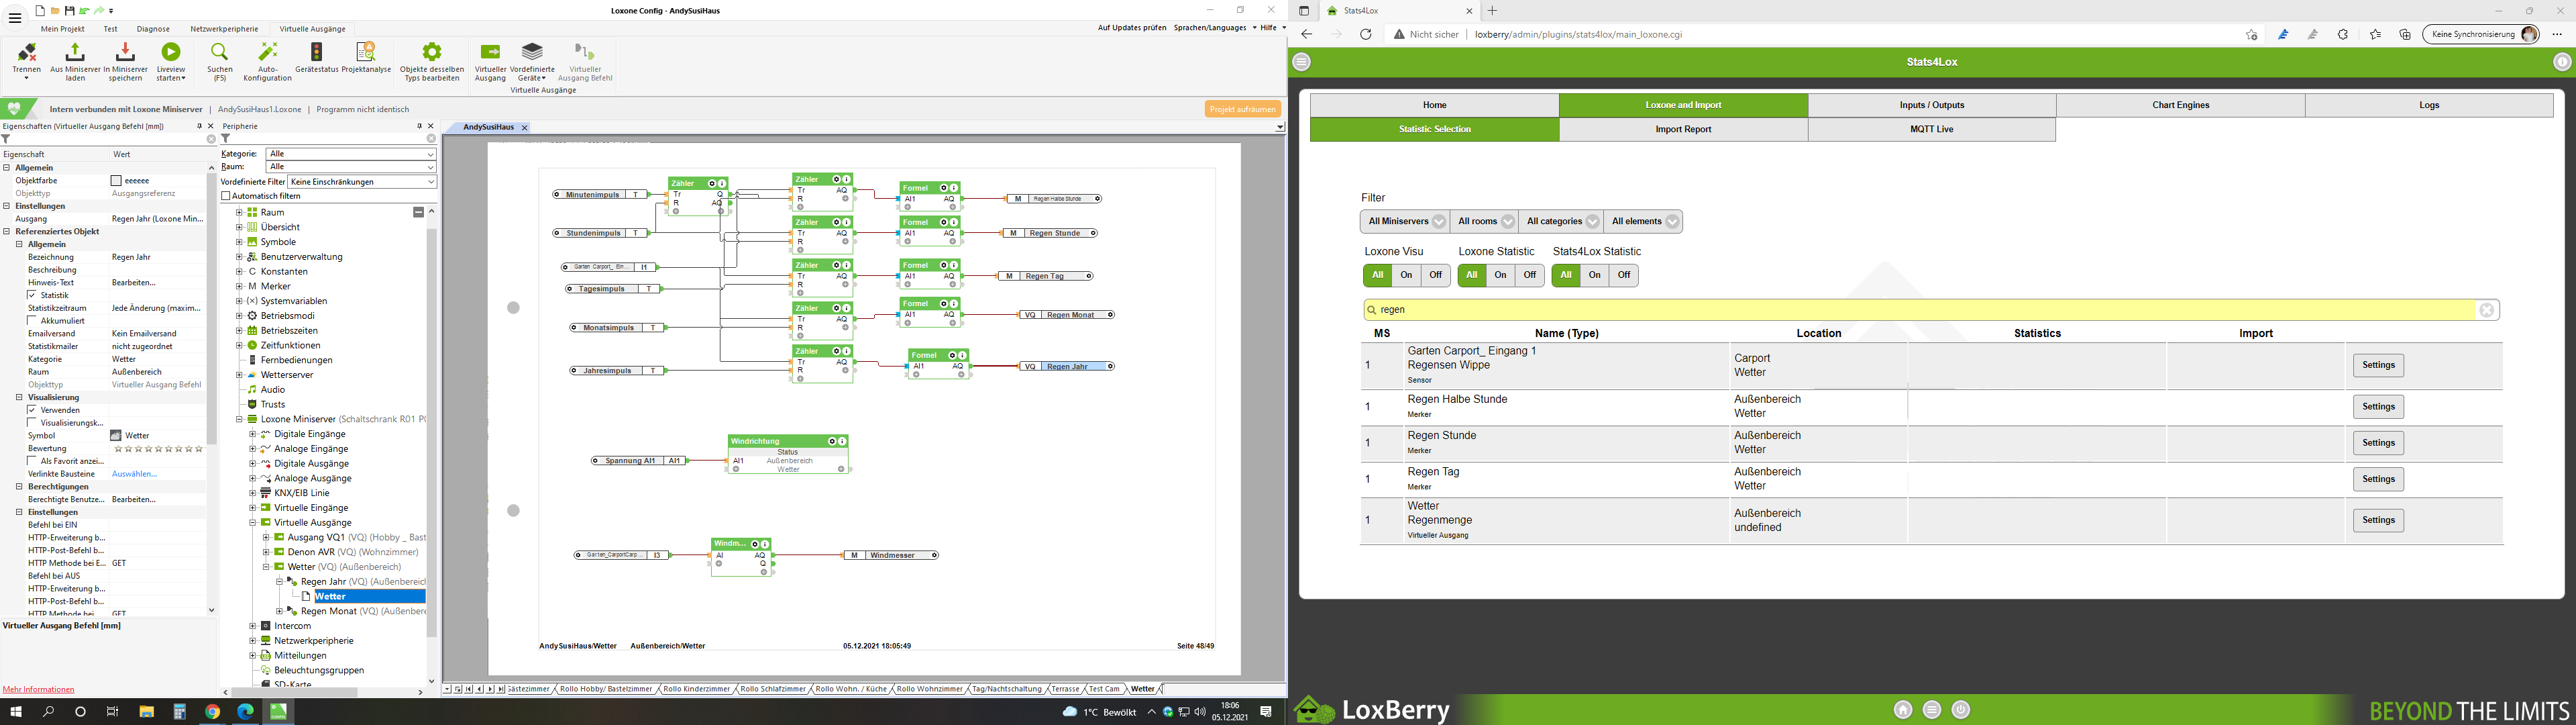Image resolution: width=2576 pixels, height=725 pixels.
Task: Open All Miniservers filter dropdown
Action: point(1405,222)
